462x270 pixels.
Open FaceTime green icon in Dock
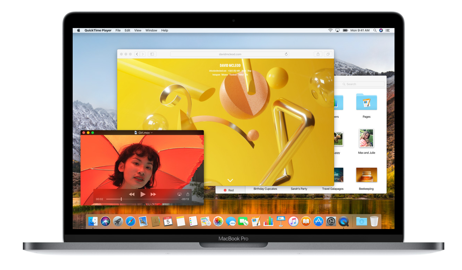coord(243,221)
